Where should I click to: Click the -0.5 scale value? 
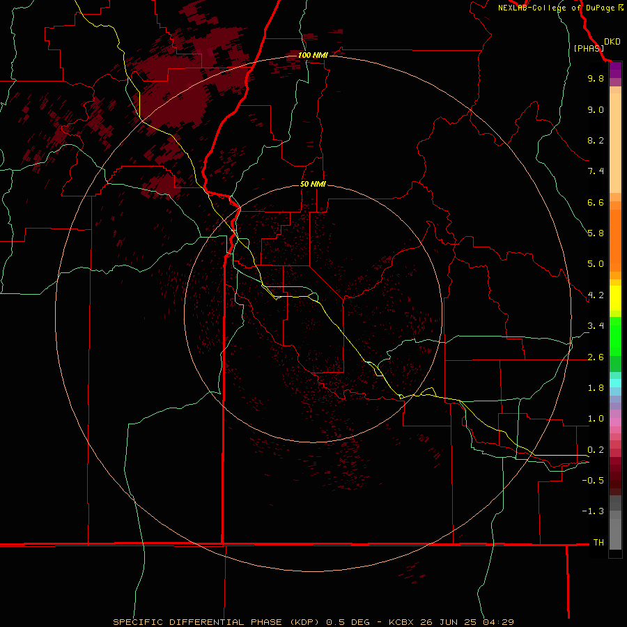click(x=593, y=481)
